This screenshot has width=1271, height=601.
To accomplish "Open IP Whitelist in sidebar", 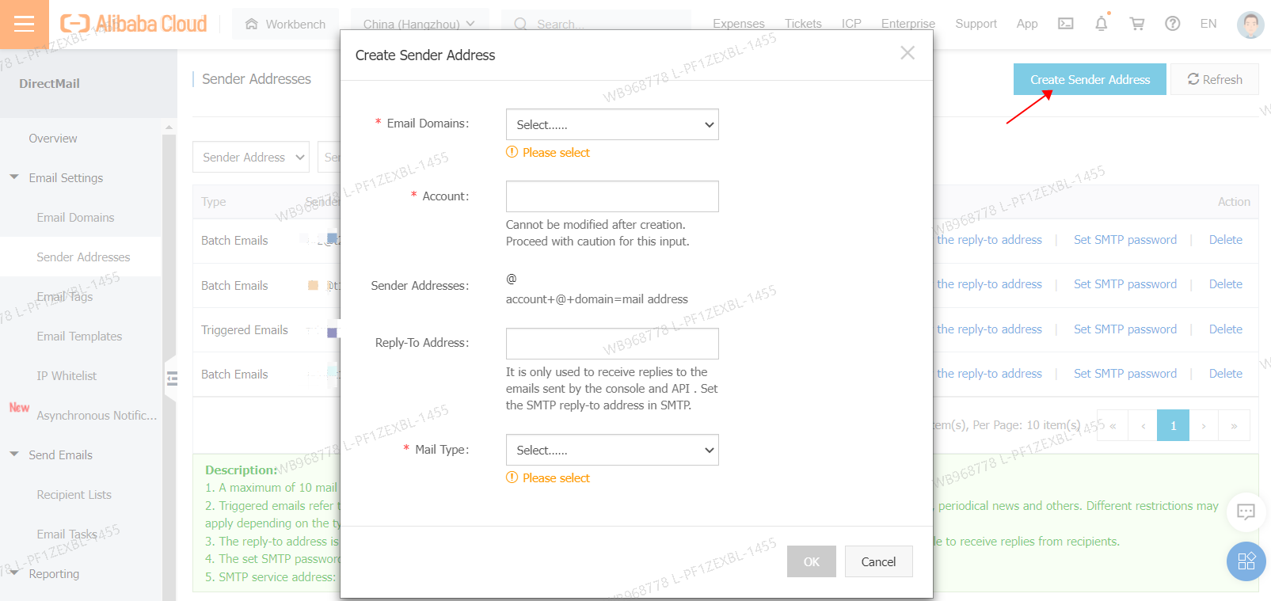I will (67, 375).
